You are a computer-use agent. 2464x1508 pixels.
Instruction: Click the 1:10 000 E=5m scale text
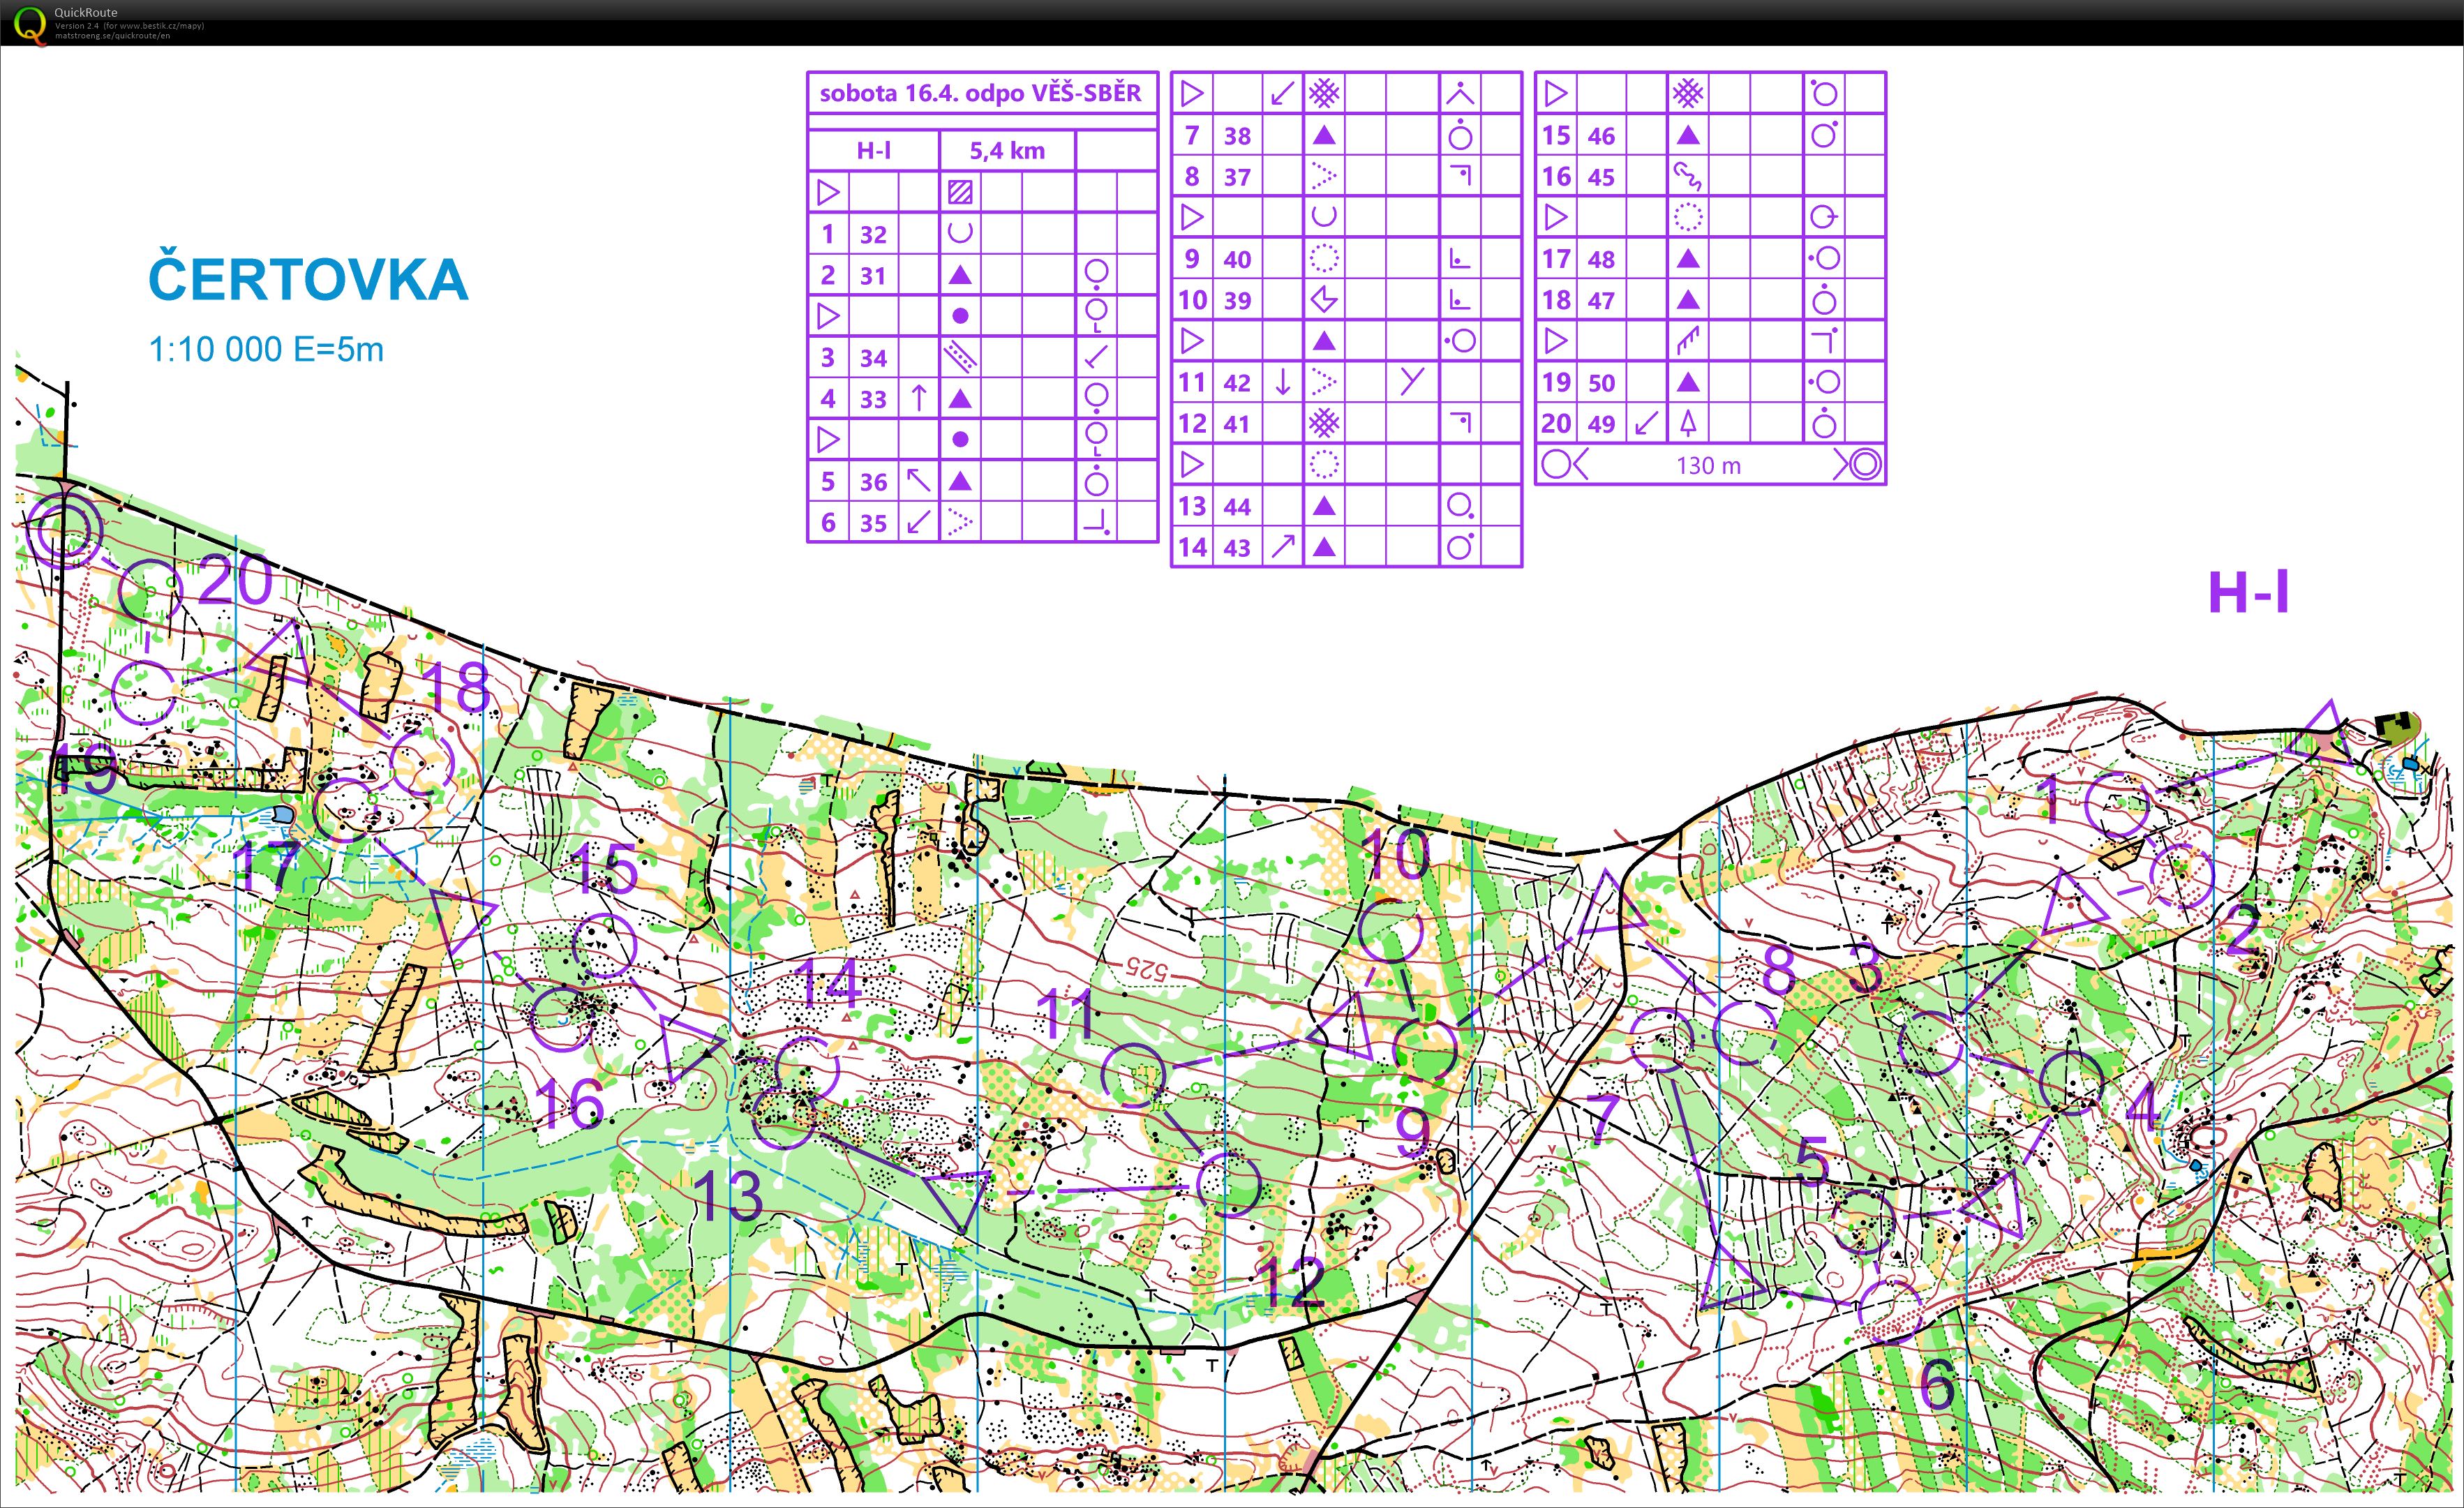tap(266, 350)
